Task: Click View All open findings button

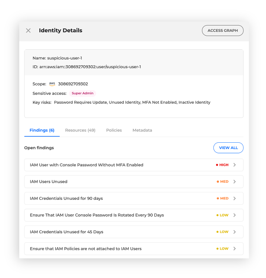Action: pyautogui.click(x=228, y=148)
